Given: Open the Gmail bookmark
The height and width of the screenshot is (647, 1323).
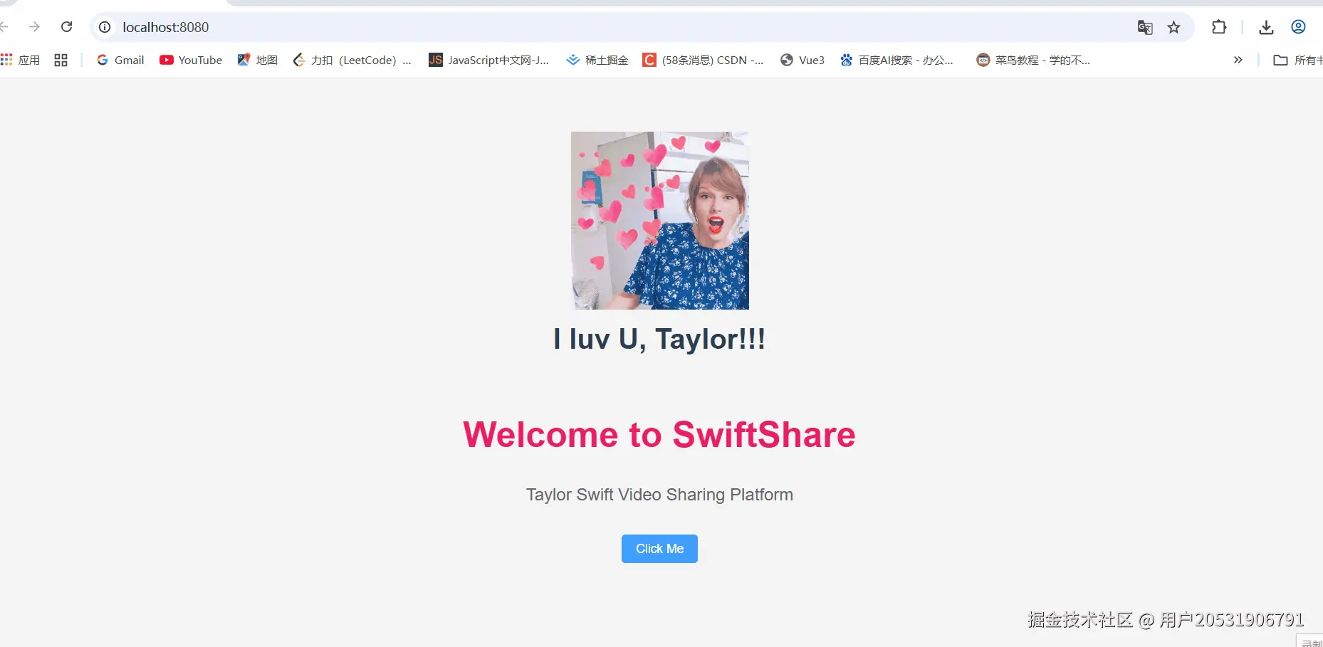Looking at the screenshot, I should click(x=119, y=60).
